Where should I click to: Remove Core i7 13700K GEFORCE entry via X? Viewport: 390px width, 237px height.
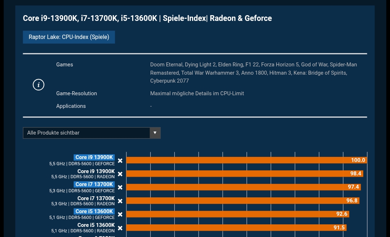tap(120, 187)
